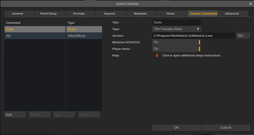Switch to the General tab

coord(19,14)
